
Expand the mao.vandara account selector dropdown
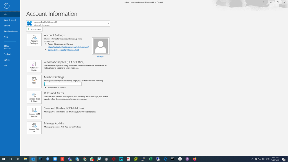pyautogui.click(x=108, y=23)
